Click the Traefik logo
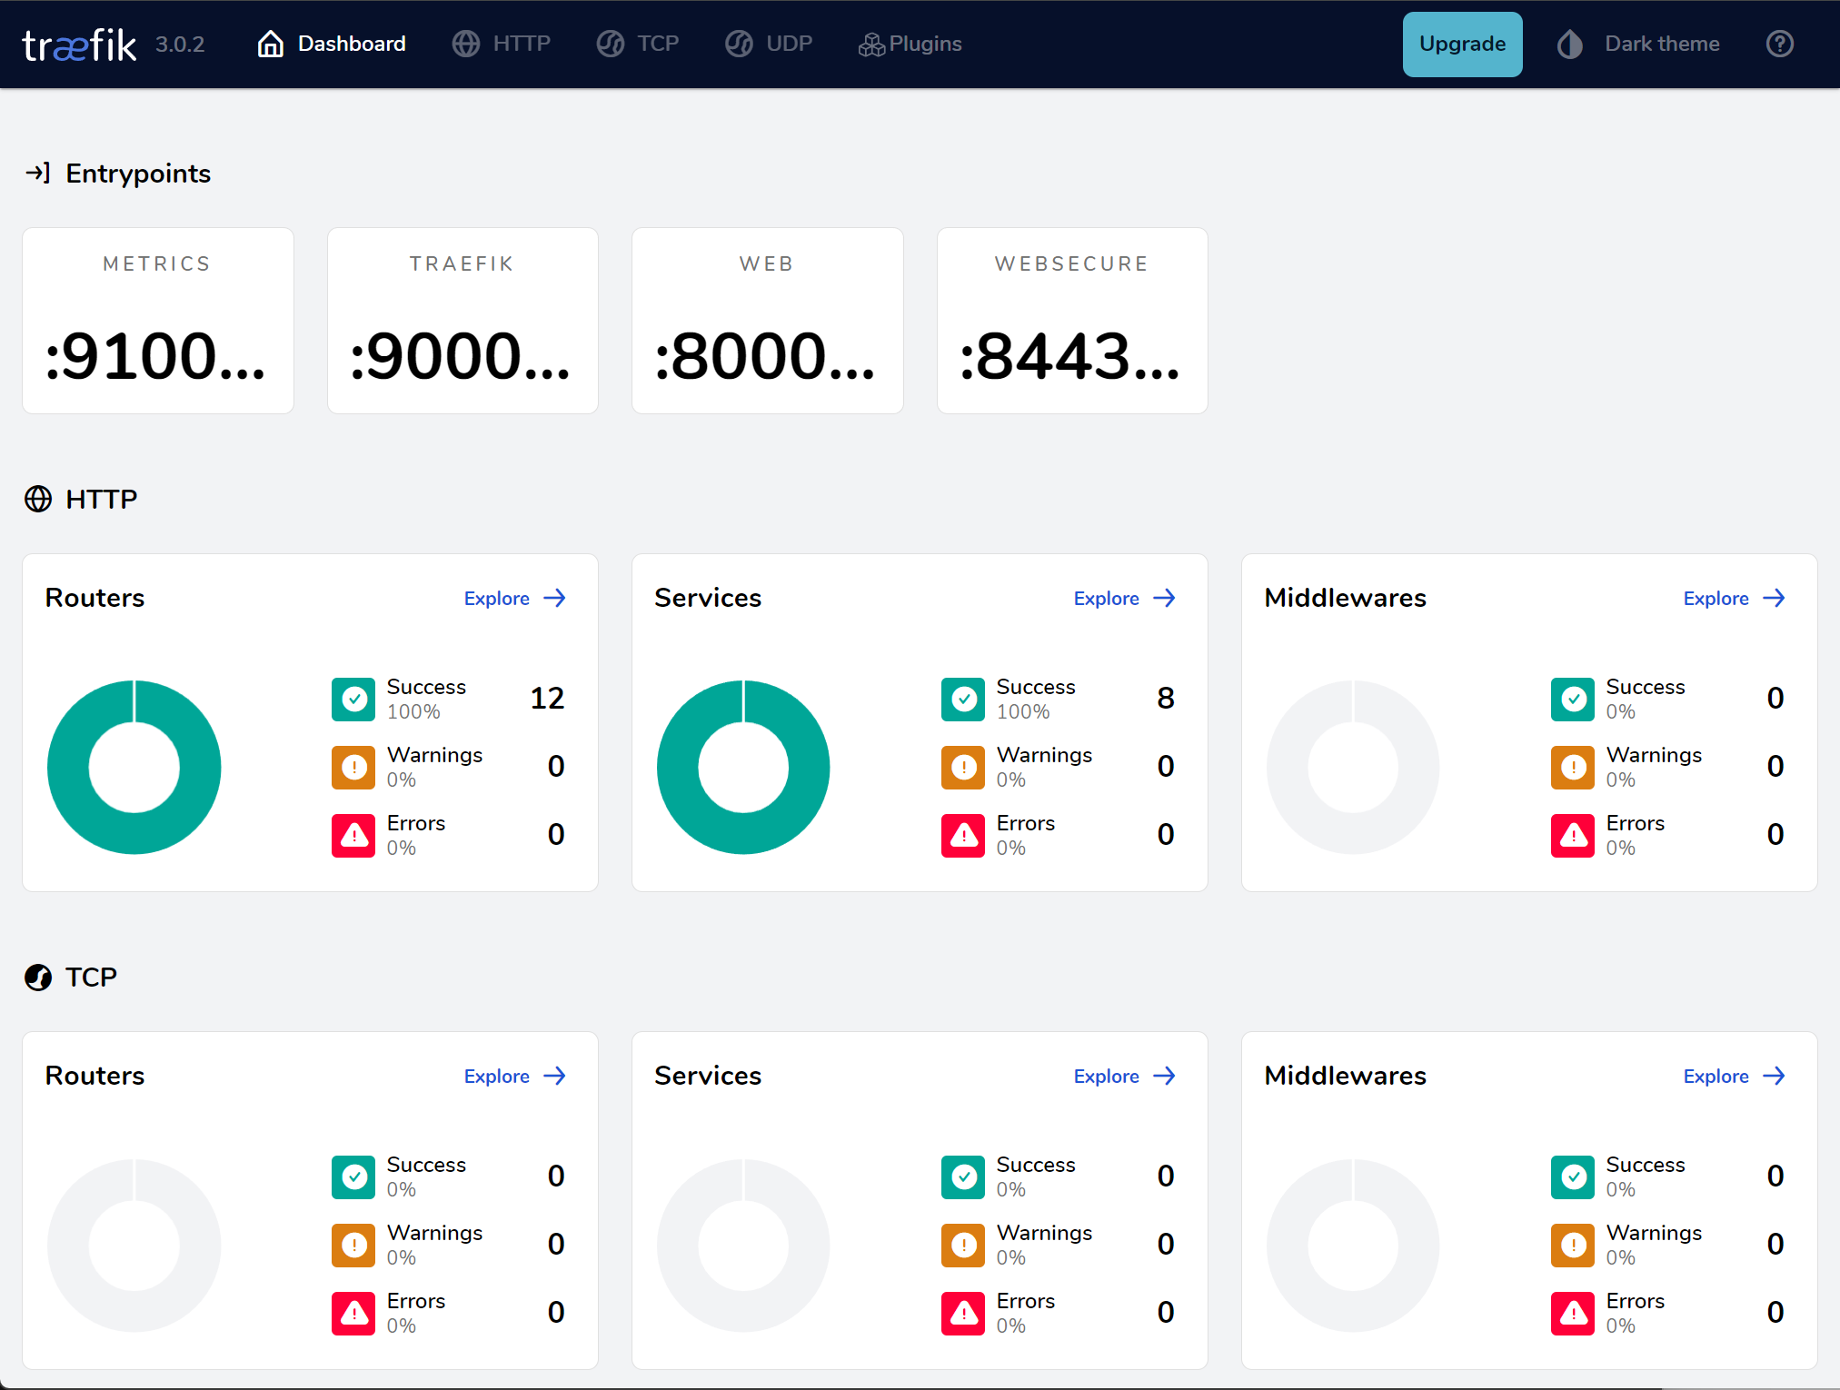This screenshot has height=1390, width=1840. 79,45
